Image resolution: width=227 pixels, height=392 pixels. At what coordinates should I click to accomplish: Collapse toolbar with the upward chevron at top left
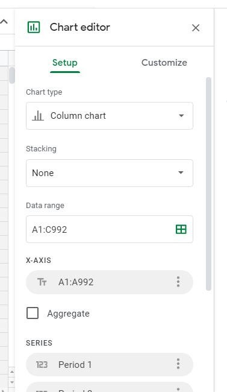(x=4, y=22)
